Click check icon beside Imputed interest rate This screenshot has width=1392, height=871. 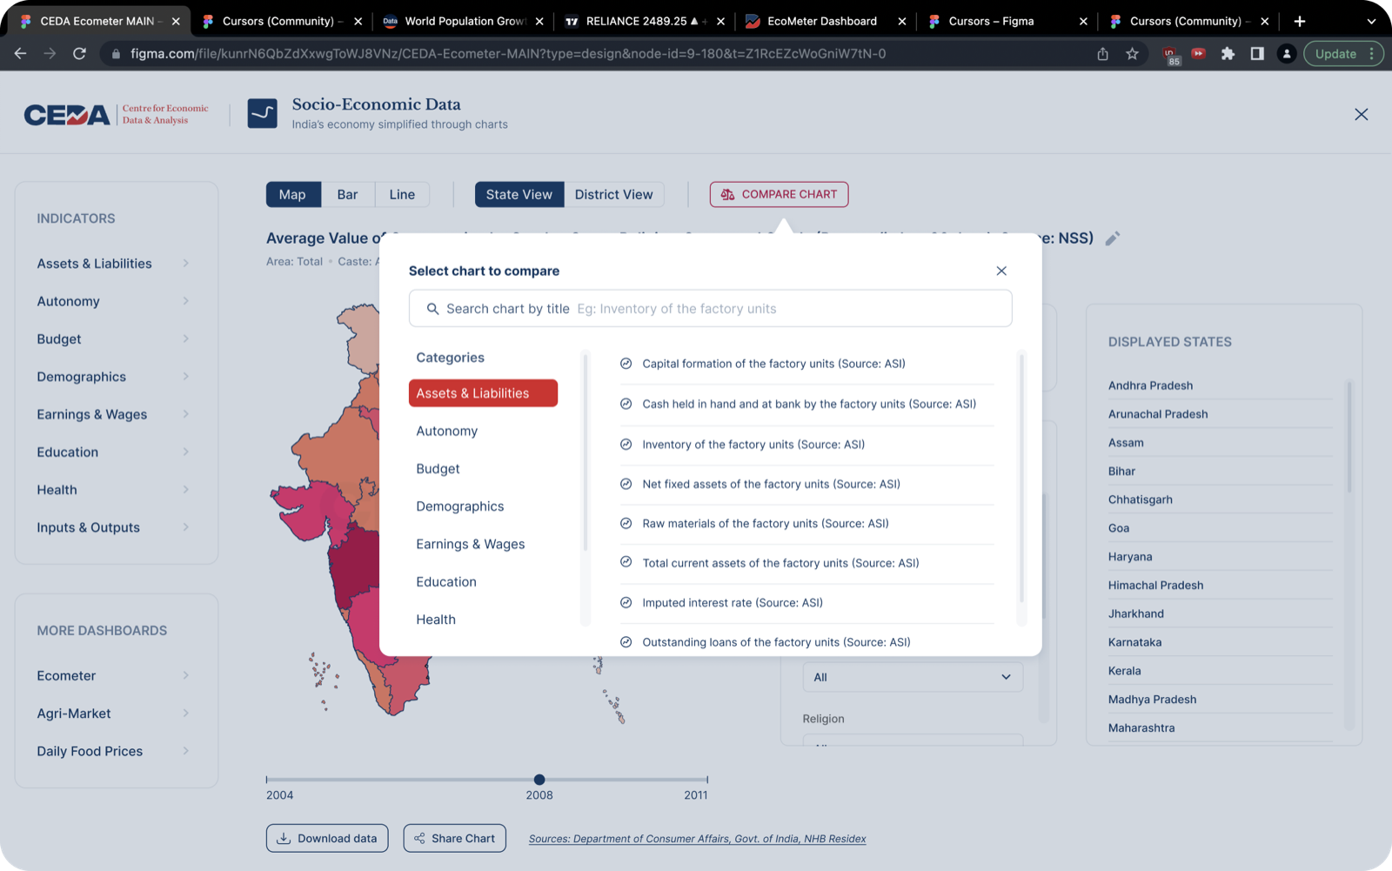(x=626, y=602)
